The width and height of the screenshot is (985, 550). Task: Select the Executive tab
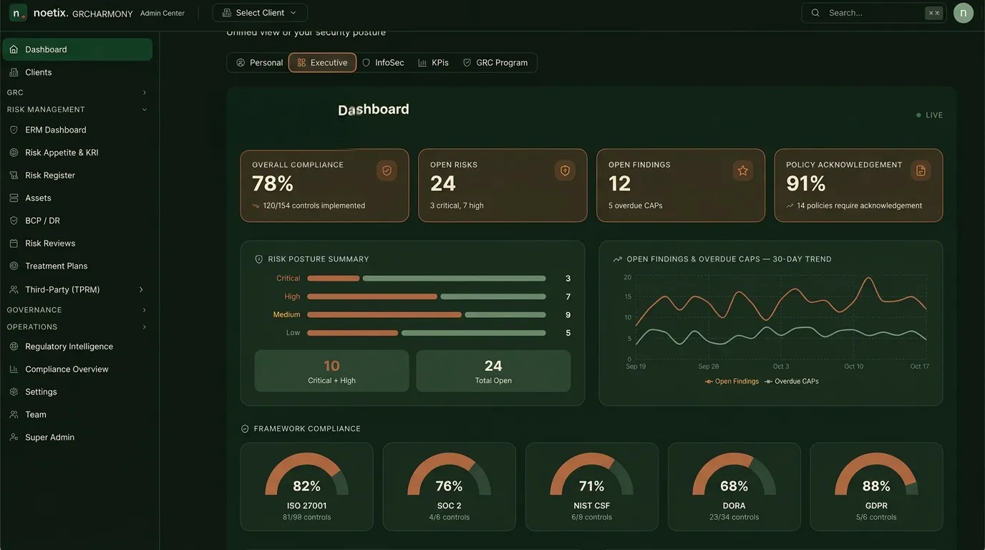(322, 63)
